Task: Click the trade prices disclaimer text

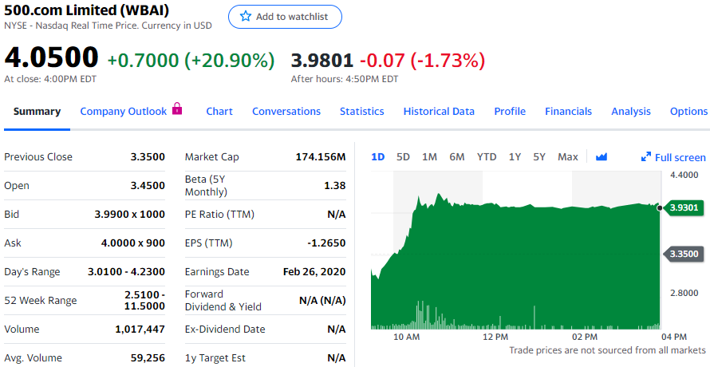Action: [x=607, y=350]
